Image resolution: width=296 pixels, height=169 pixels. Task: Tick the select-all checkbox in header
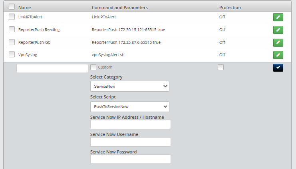[12, 7]
